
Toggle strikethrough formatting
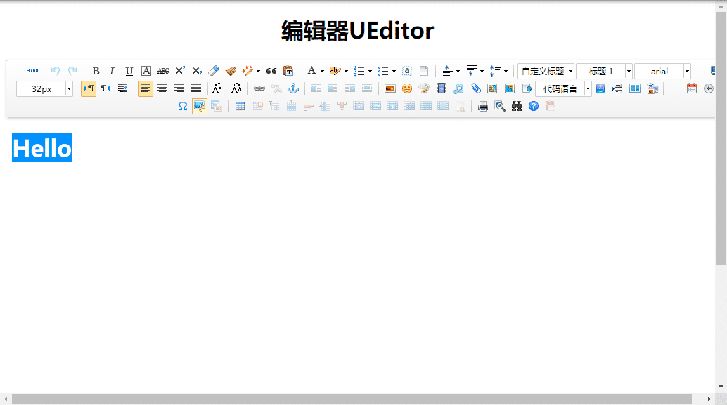coord(162,71)
